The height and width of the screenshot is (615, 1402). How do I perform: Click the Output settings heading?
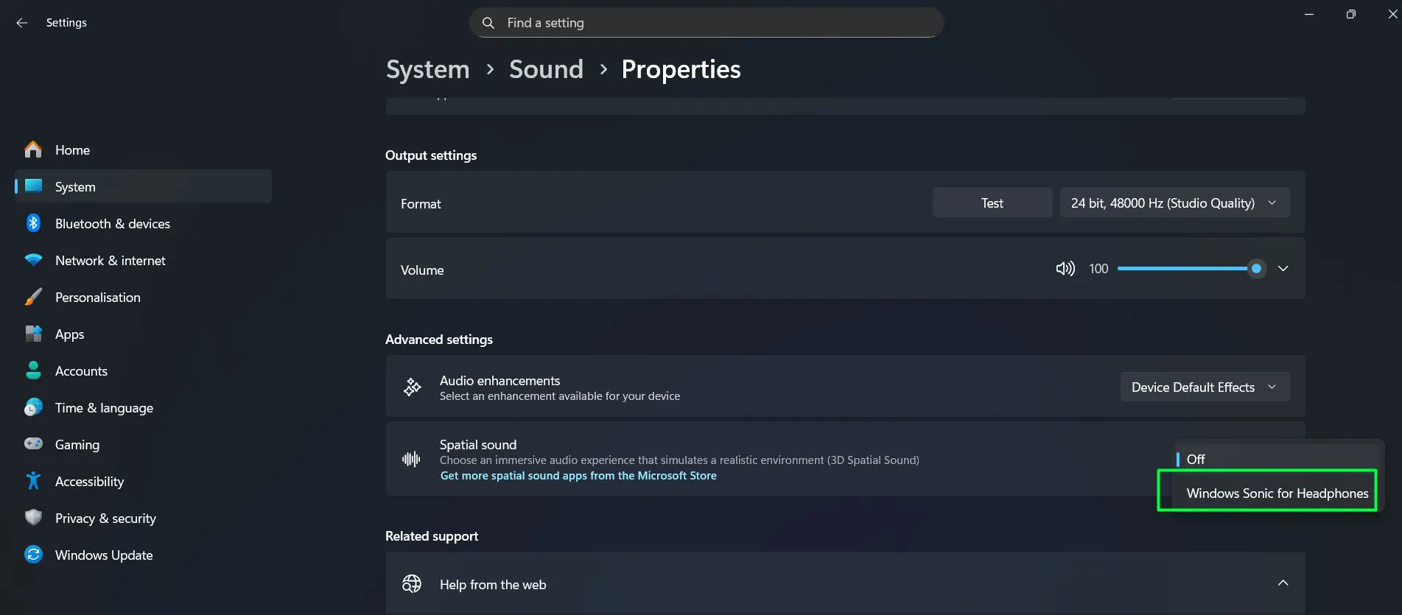[x=431, y=155]
